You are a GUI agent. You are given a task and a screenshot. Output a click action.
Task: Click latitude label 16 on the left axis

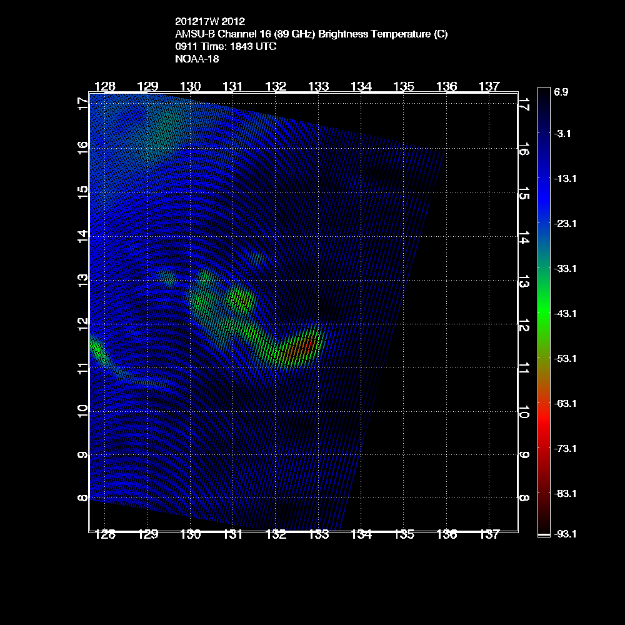[x=83, y=149]
